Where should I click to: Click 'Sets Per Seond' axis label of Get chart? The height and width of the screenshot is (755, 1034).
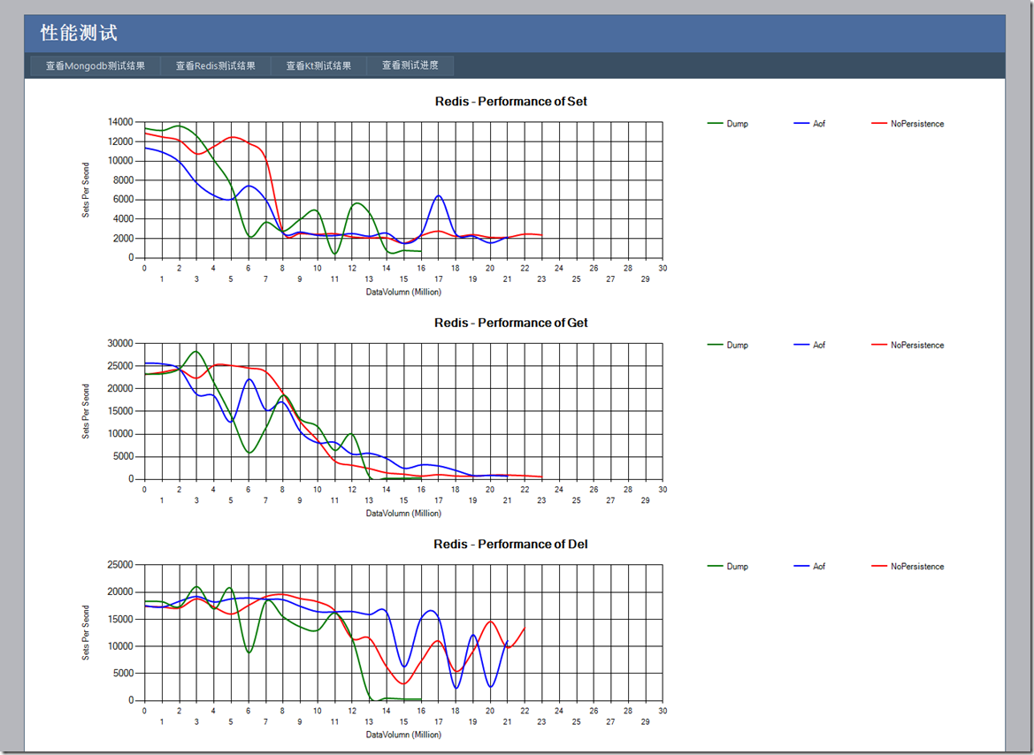coord(86,411)
